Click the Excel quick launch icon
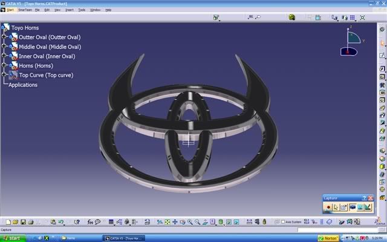Image resolution: width=387 pixels, height=242 pixels. (x=47, y=238)
